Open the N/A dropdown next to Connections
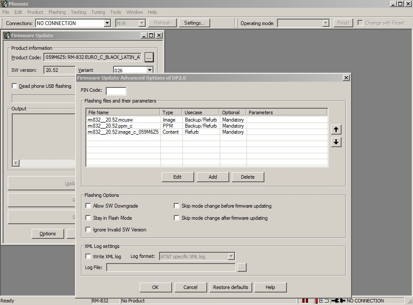 pyautogui.click(x=142, y=23)
